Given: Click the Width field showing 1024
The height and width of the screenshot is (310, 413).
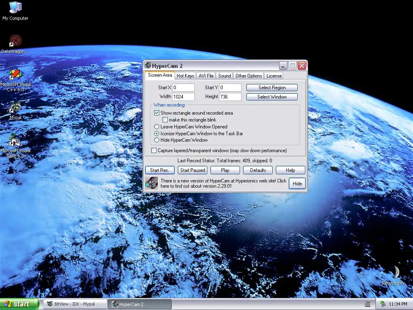Looking at the screenshot, I should coord(184,97).
